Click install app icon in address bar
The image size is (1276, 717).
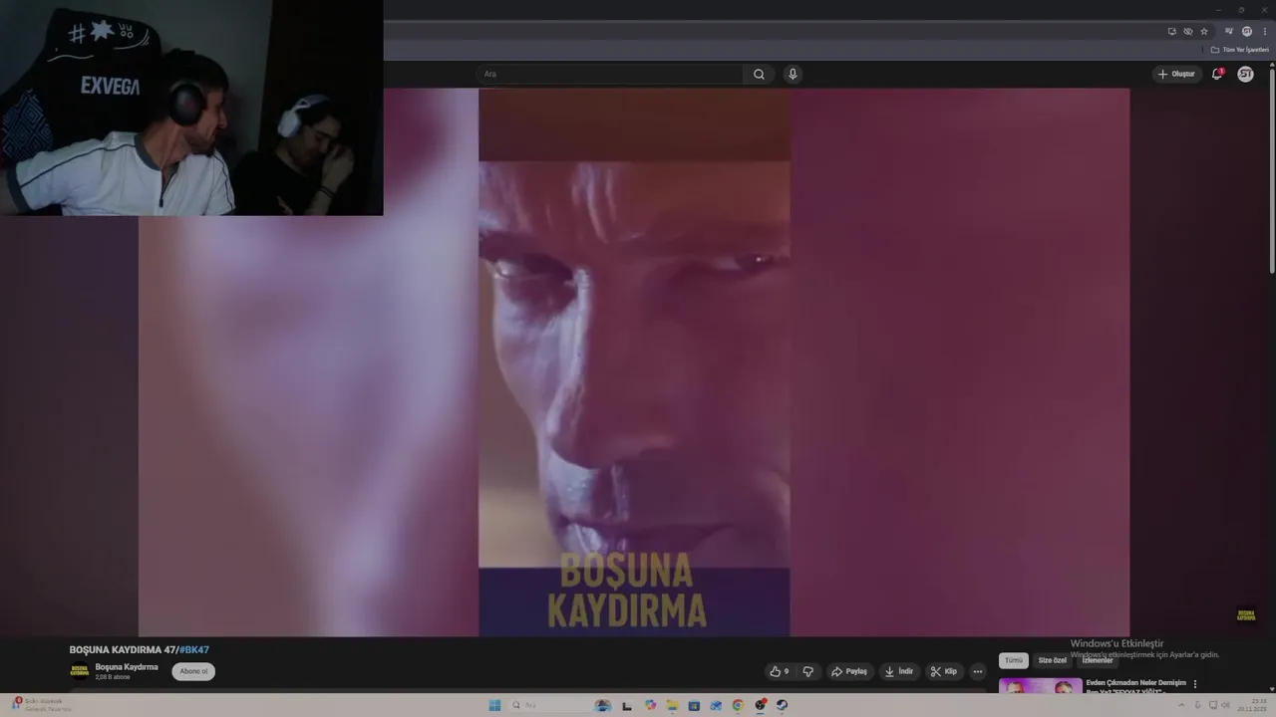point(1172,31)
